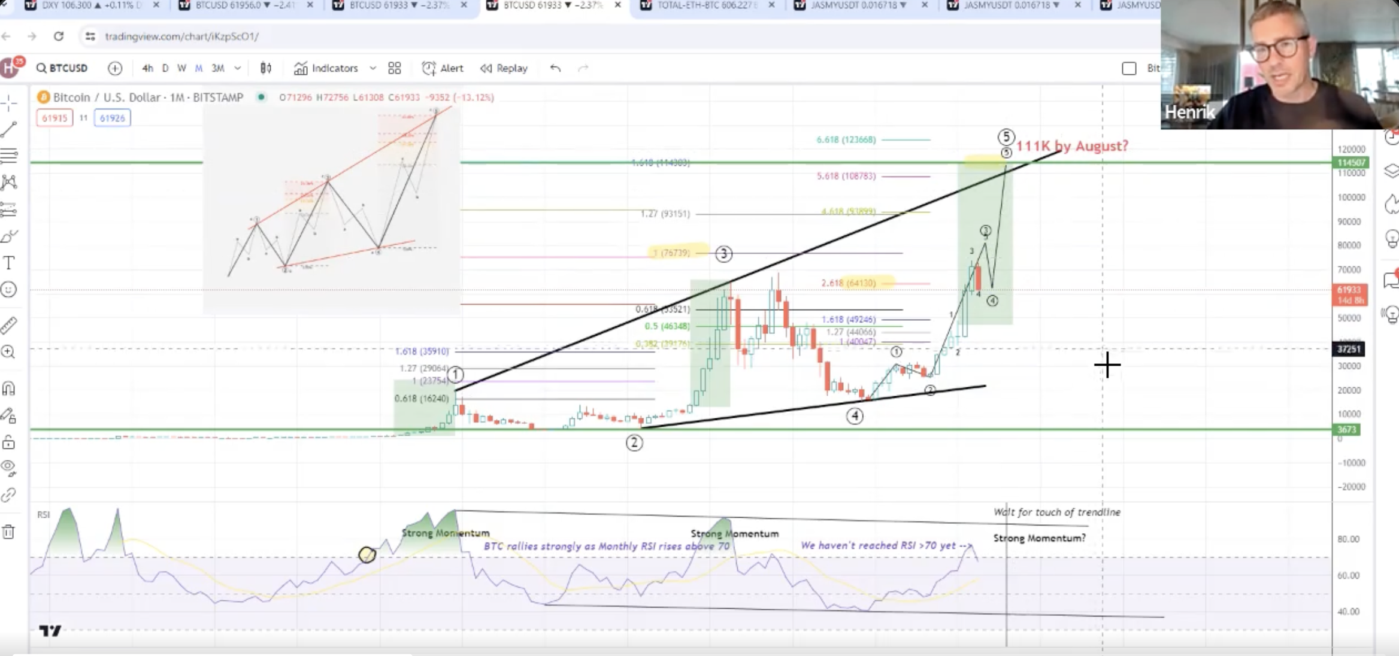The image size is (1399, 656).
Task: Toggle the lock all drawings icon
Action: [8, 442]
